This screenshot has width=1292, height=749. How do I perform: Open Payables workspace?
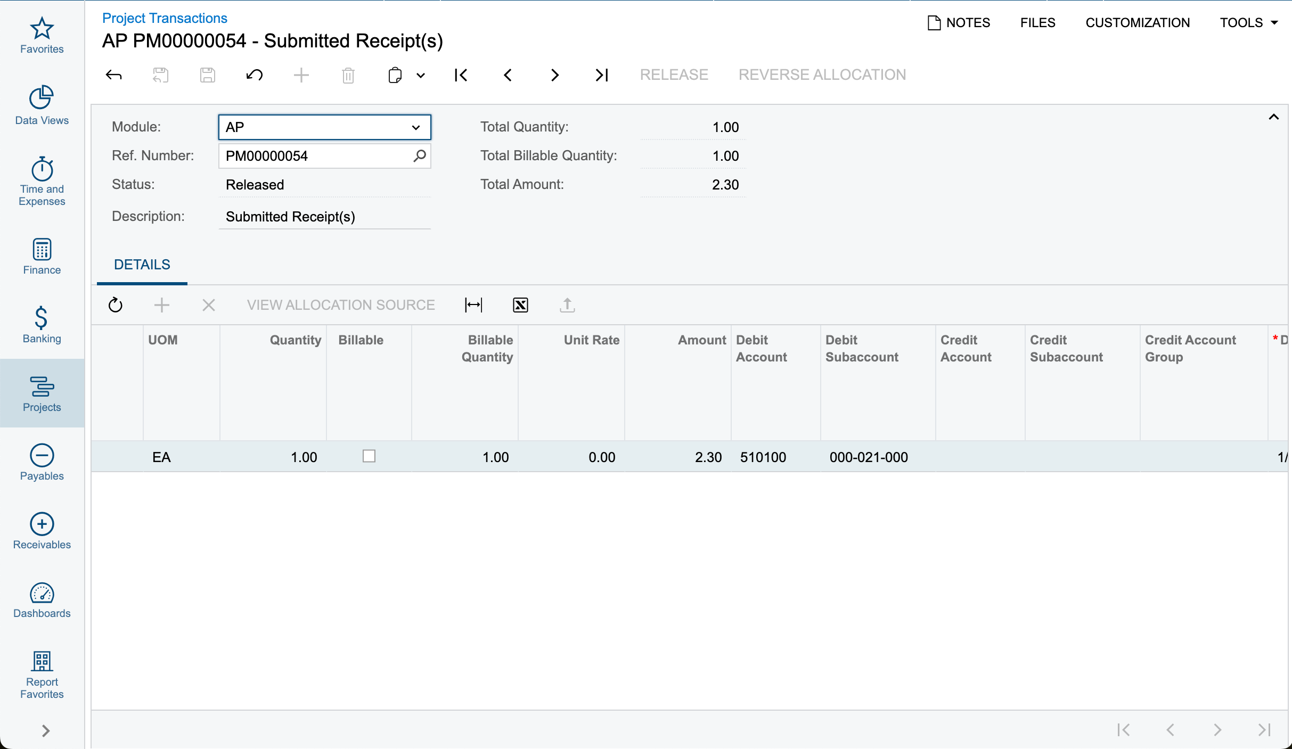[x=42, y=462]
